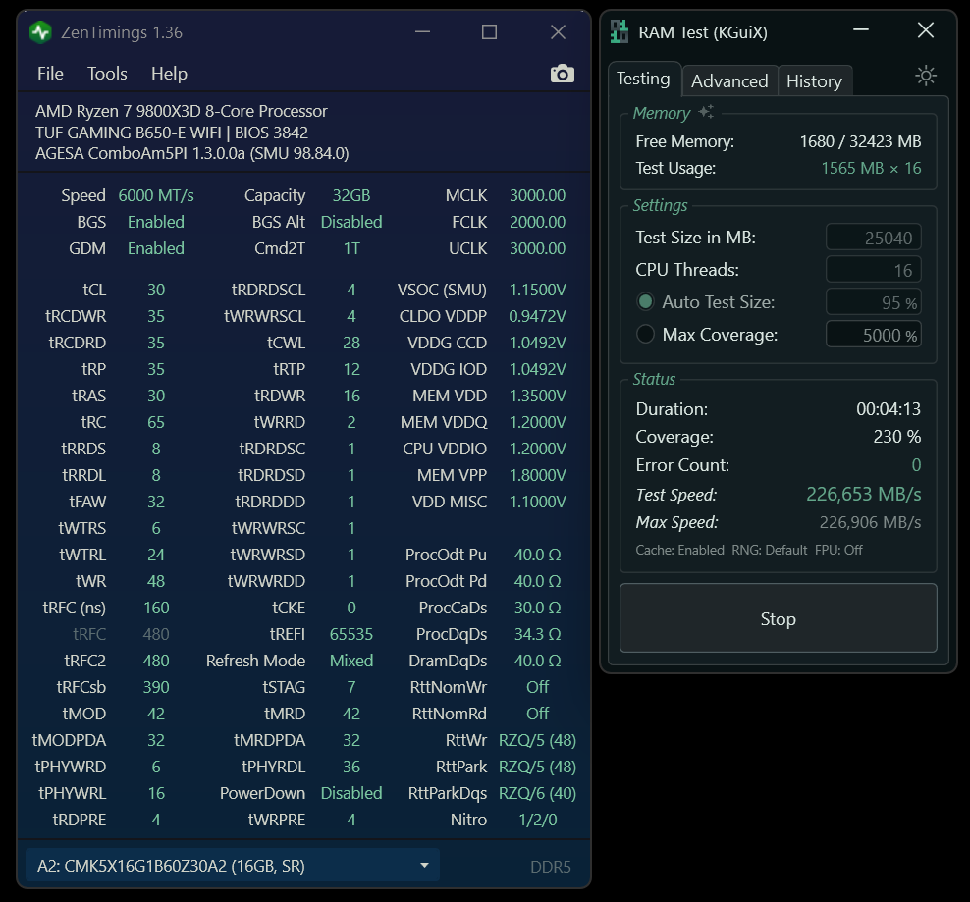This screenshot has width=970, height=902.
Task: Minimize the RAM Test window
Action: coord(861,29)
